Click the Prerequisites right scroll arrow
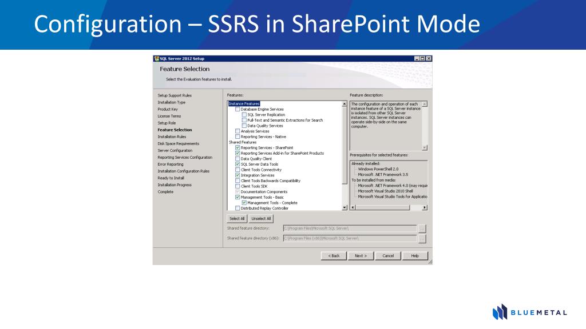This screenshot has width=586, height=329. (x=425, y=207)
